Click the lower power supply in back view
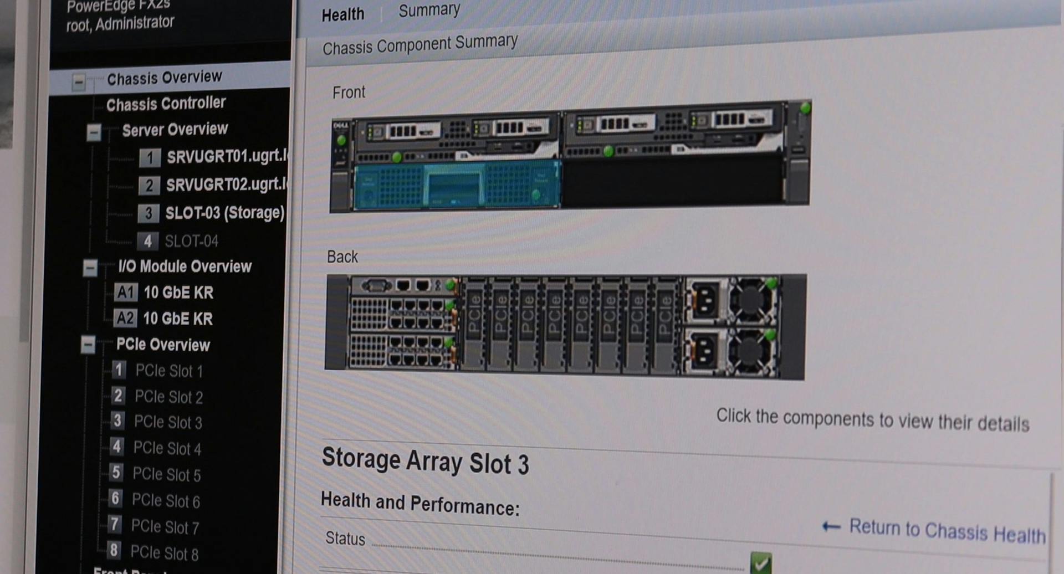 (x=704, y=351)
